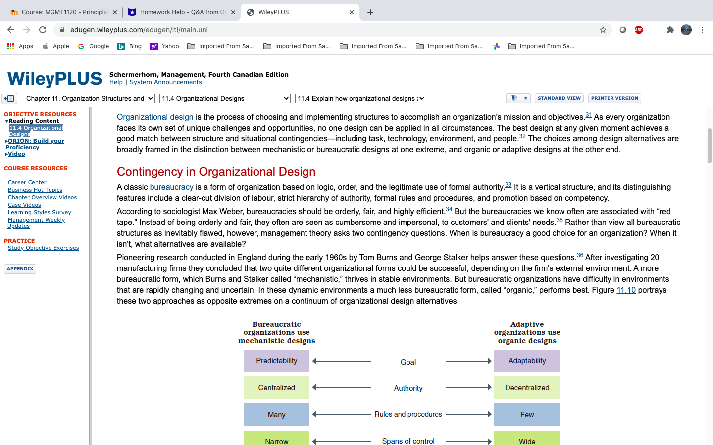Screen dimensions: 713x445
Task: Open the last Imported From Sa... folder
Action: 541,46
